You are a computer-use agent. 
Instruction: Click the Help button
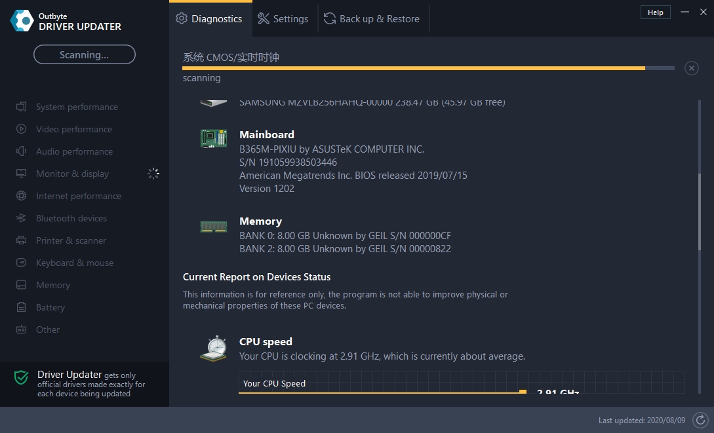pyautogui.click(x=655, y=12)
